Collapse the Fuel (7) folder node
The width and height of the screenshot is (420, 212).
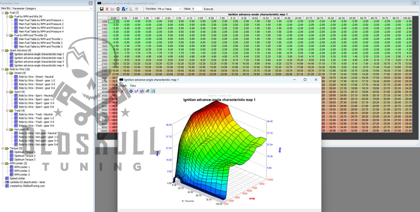point(3,13)
